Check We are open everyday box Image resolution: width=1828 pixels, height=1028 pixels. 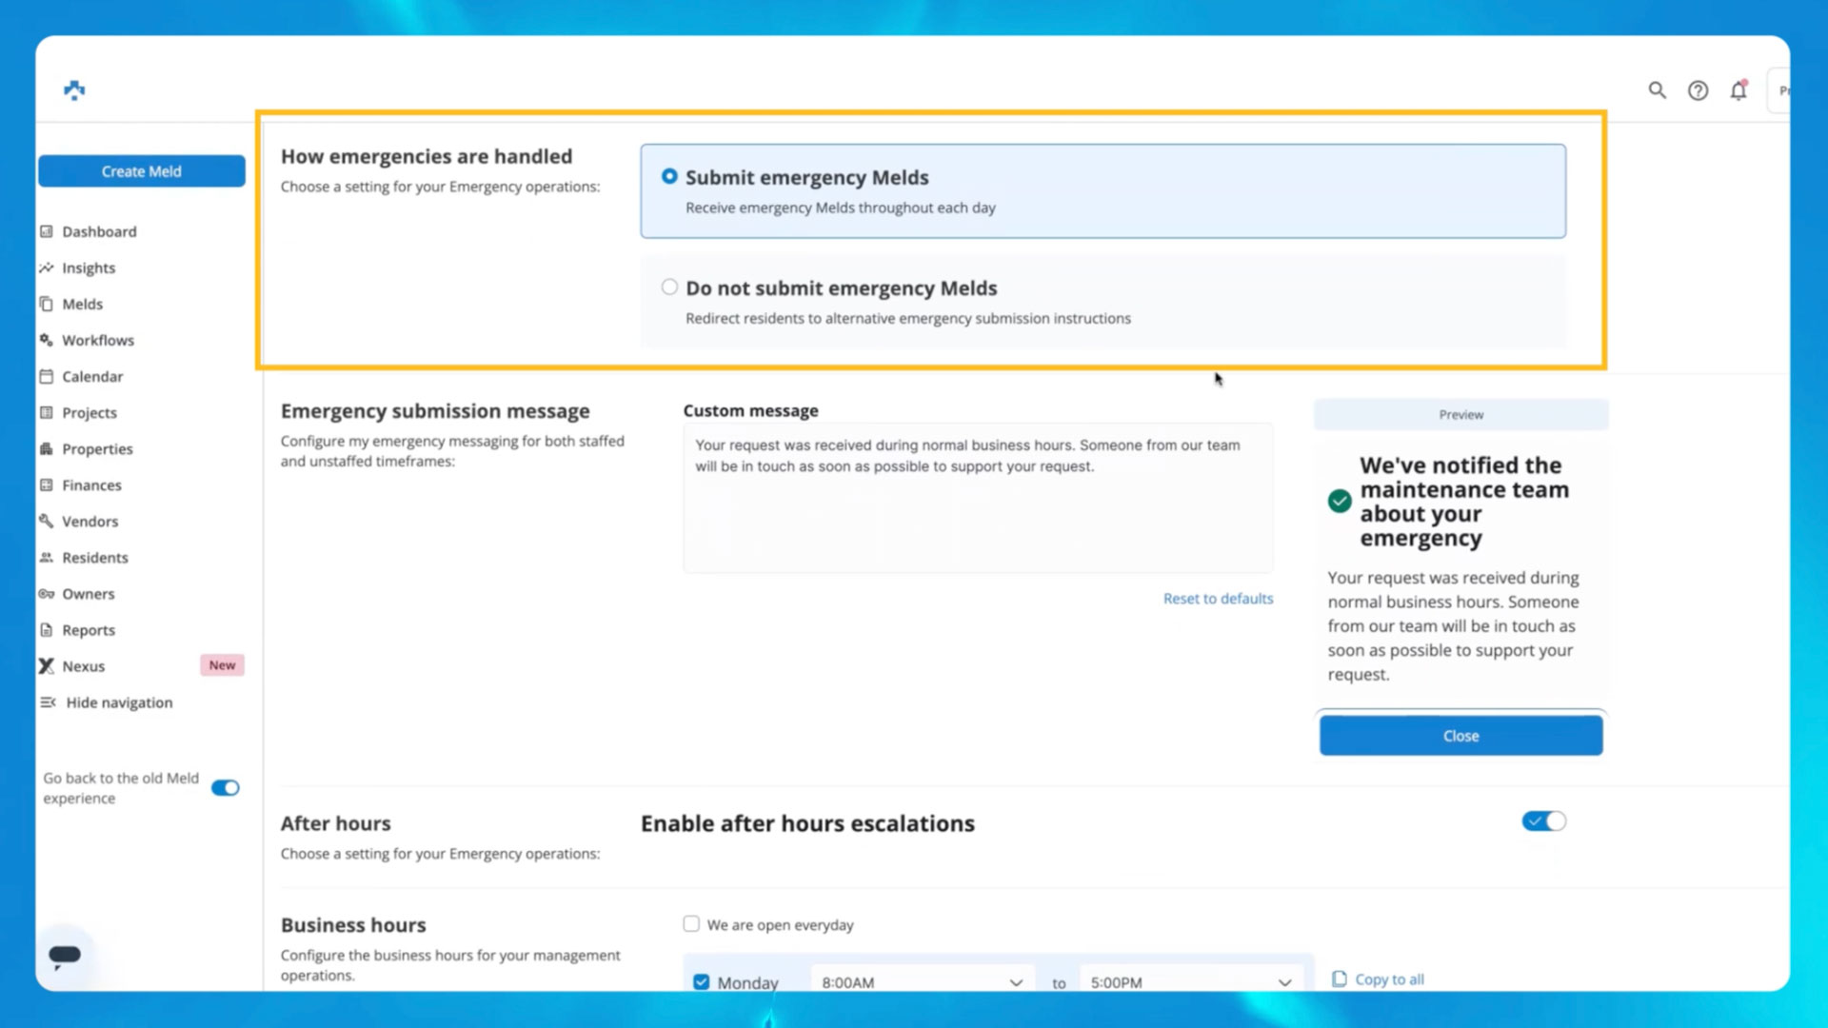click(x=691, y=923)
